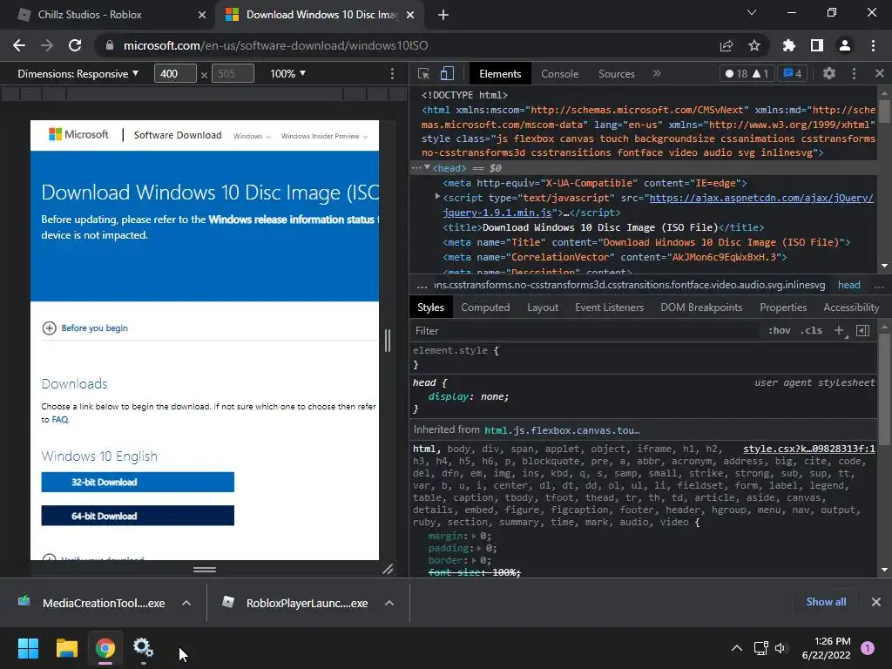The height and width of the screenshot is (669, 892).
Task: View site information lock icon
Action: pyautogui.click(x=110, y=45)
